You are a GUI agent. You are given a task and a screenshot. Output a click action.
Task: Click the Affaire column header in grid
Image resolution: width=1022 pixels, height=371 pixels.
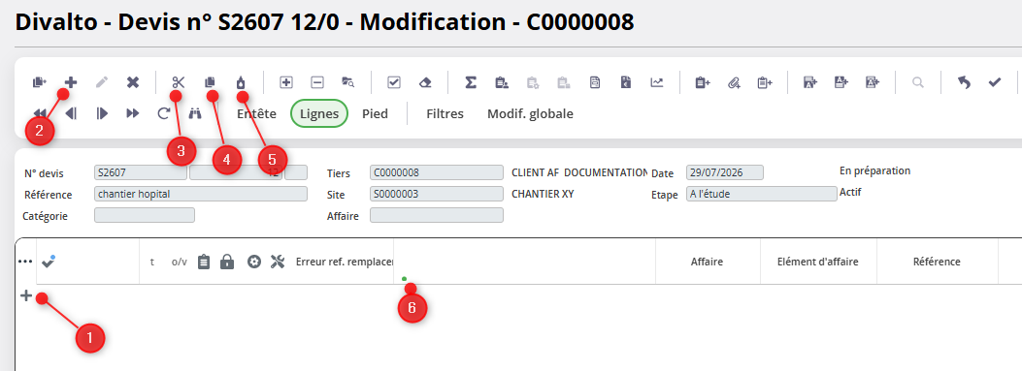point(708,262)
